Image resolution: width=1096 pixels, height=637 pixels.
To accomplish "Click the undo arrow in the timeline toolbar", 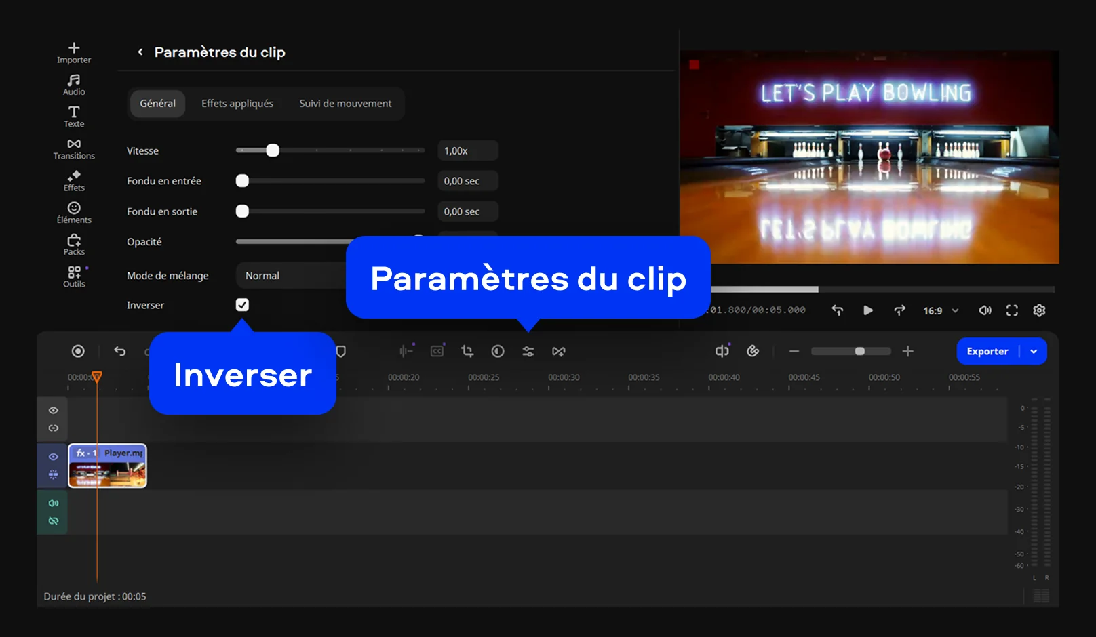I will point(120,351).
